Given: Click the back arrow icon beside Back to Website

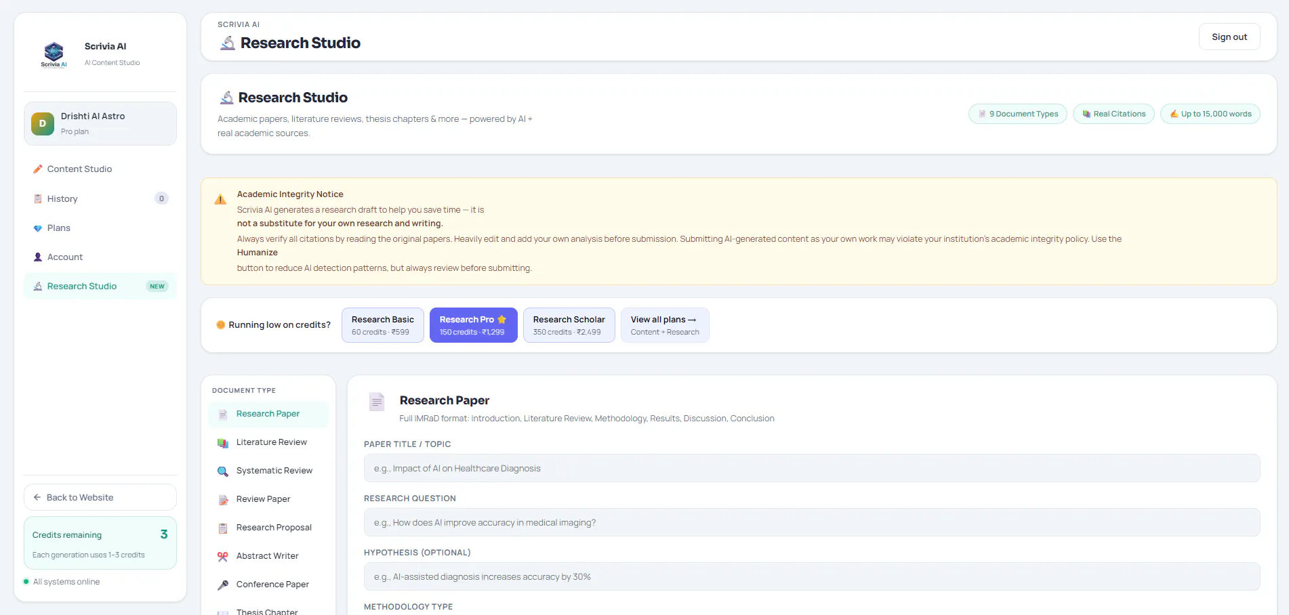Looking at the screenshot, I should (37, 498).
